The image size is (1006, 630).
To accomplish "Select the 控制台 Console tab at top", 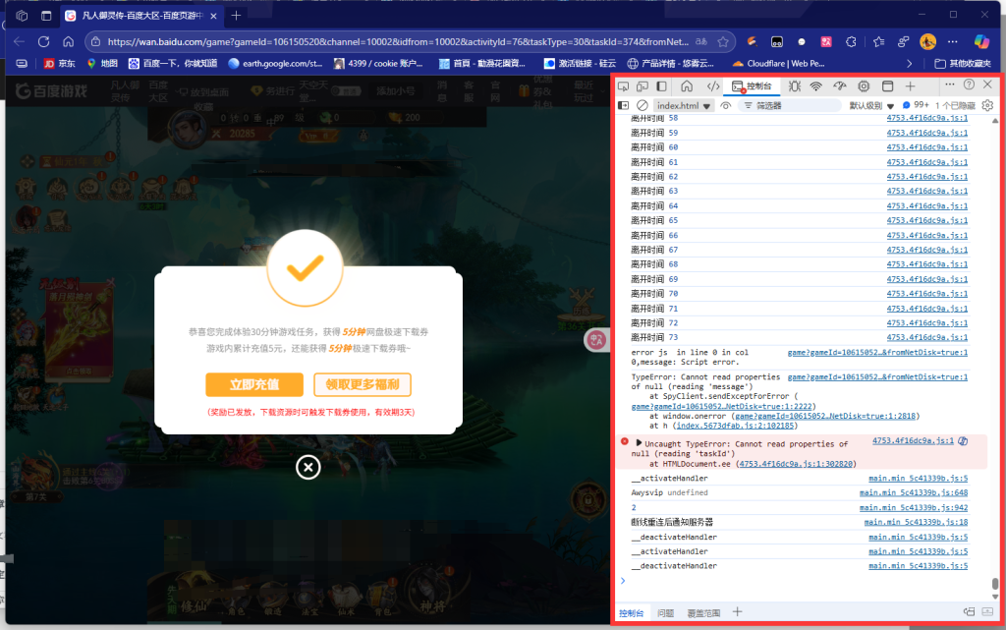I will (x=752, y=86).
